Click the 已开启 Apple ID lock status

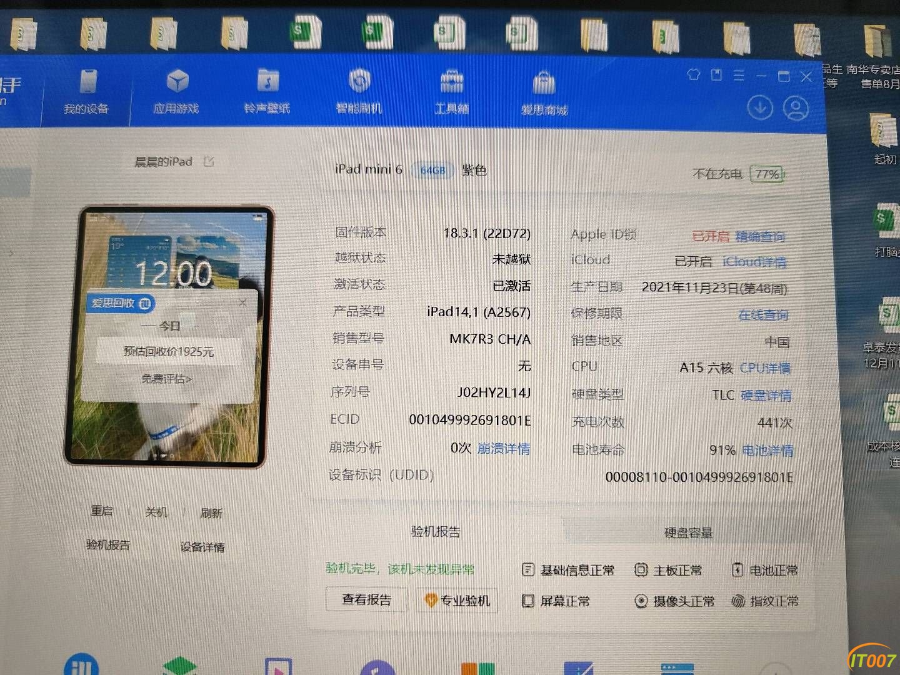pyautogui.click(x=711, y=236)
